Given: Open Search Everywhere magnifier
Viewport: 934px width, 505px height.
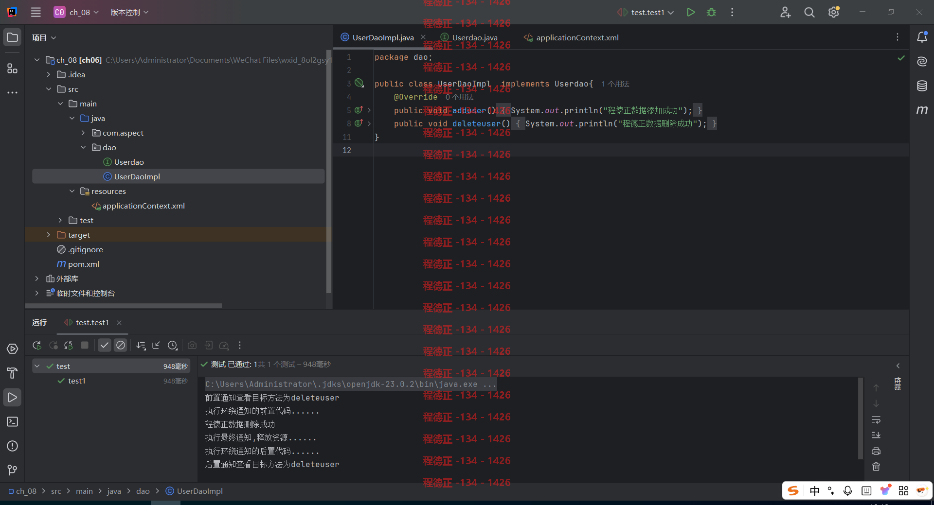Looking at the screenshot, I should pos(809,12).
